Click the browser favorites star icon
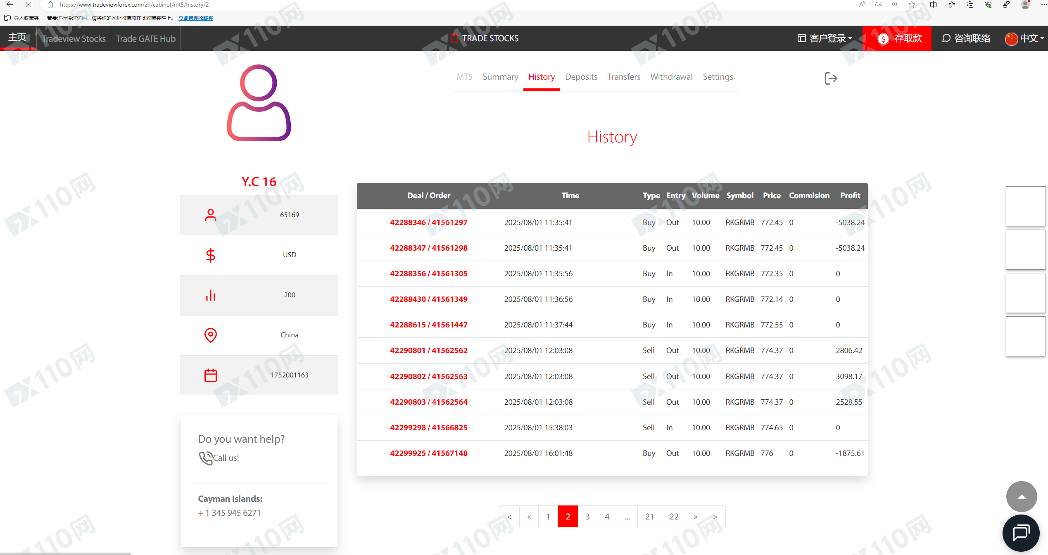Screen dimensions: 1048x555 coord(912,5)
